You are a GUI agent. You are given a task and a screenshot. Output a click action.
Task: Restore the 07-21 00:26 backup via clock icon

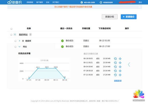coord(115,75)
